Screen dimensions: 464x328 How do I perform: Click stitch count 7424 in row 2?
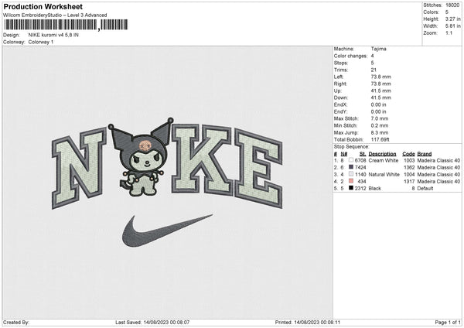[x=360, y=168]
